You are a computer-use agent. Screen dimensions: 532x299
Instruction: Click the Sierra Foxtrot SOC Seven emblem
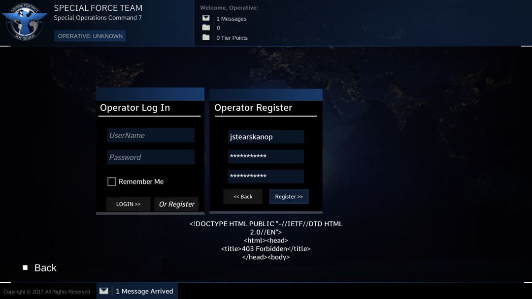pyautogui.click(x=25, y=22)
